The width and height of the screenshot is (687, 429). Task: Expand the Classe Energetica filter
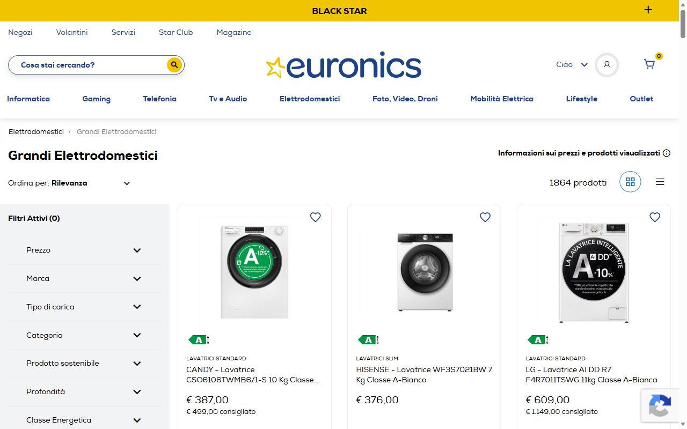[x=85, y=420]
